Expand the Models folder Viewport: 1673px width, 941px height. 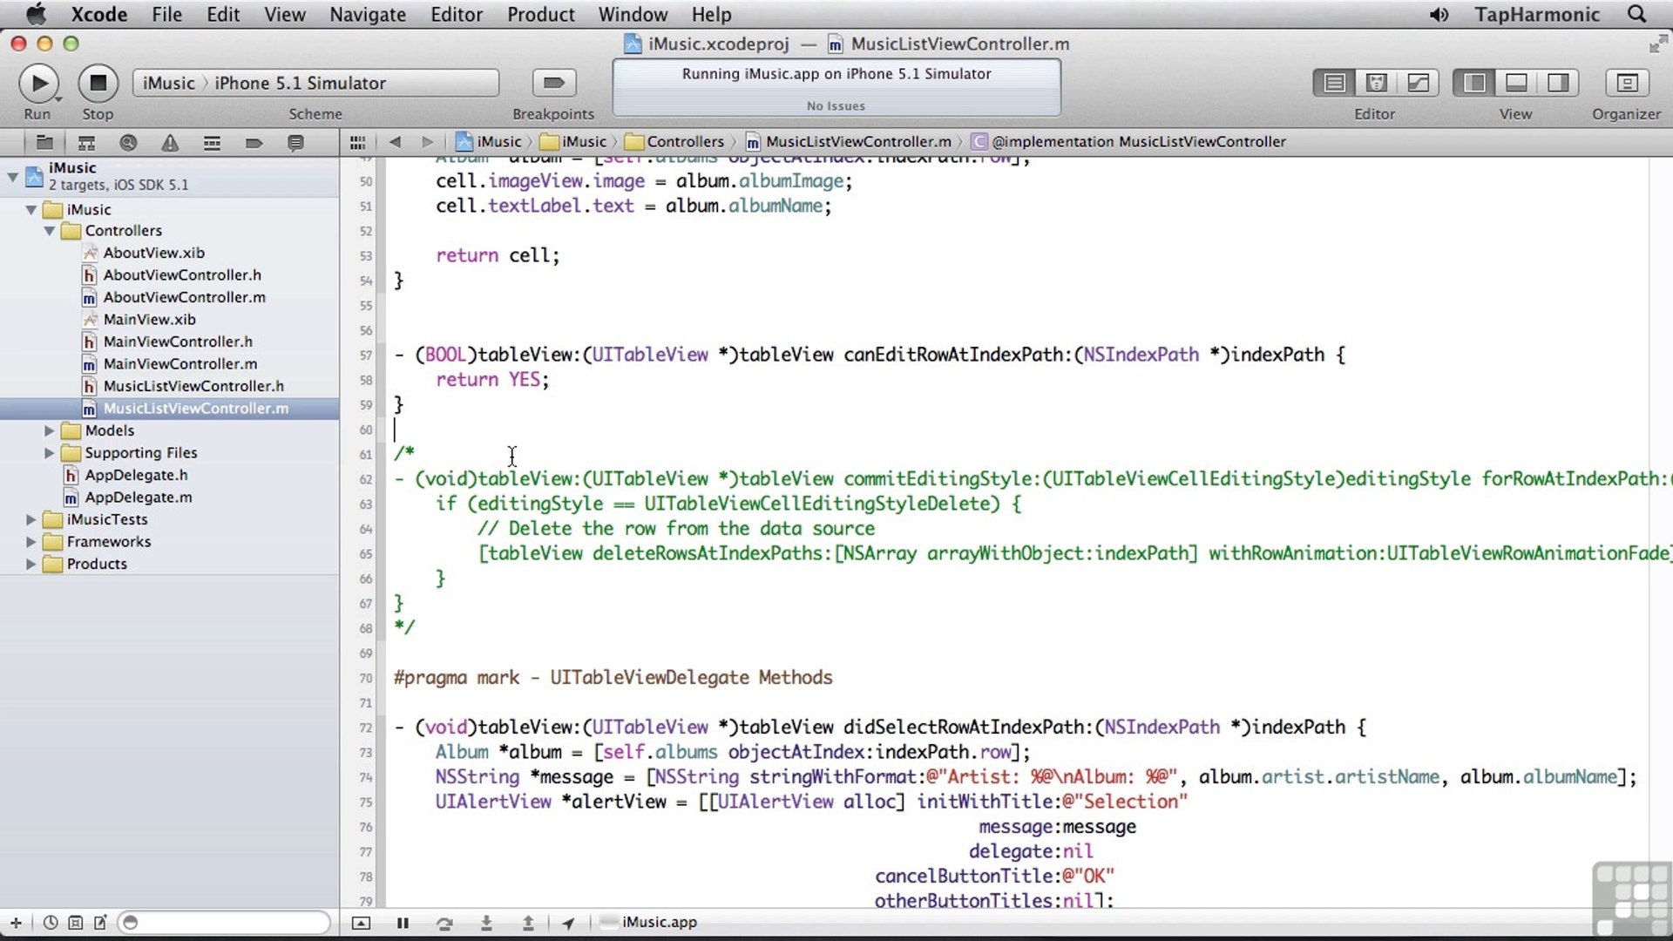[50, 430]
